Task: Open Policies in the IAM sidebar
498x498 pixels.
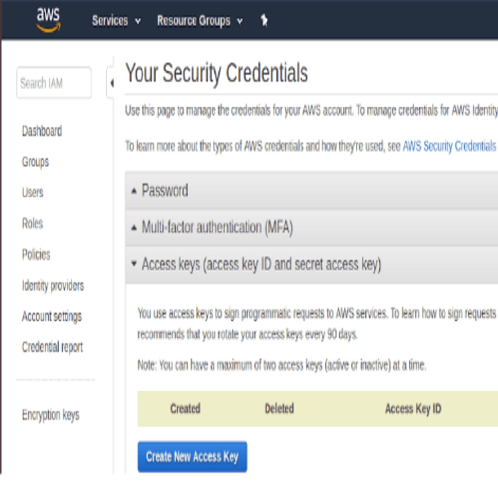Action: 36,254
